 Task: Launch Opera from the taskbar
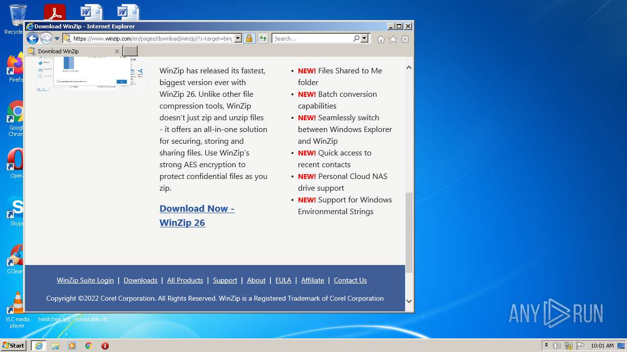[105, 346]
